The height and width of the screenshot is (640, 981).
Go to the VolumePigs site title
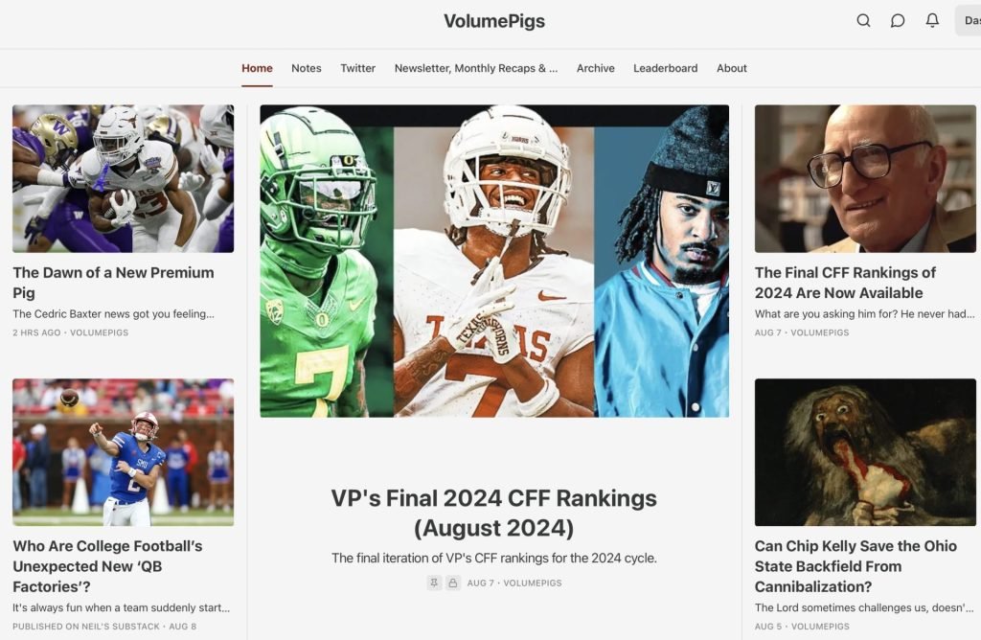[x=494, y=21]
